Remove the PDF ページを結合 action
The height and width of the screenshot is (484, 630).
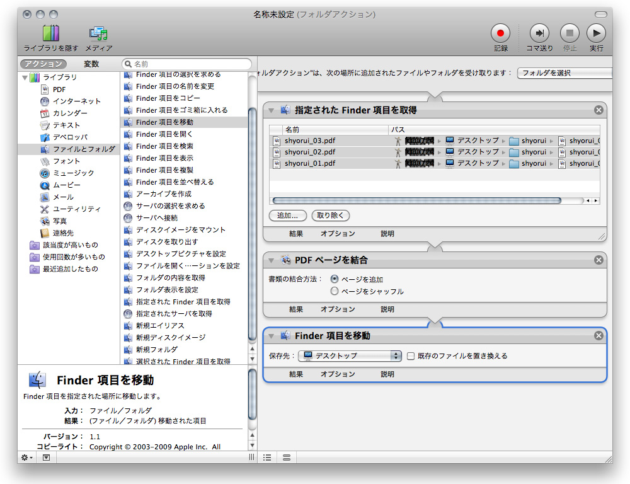pos(598,260)
